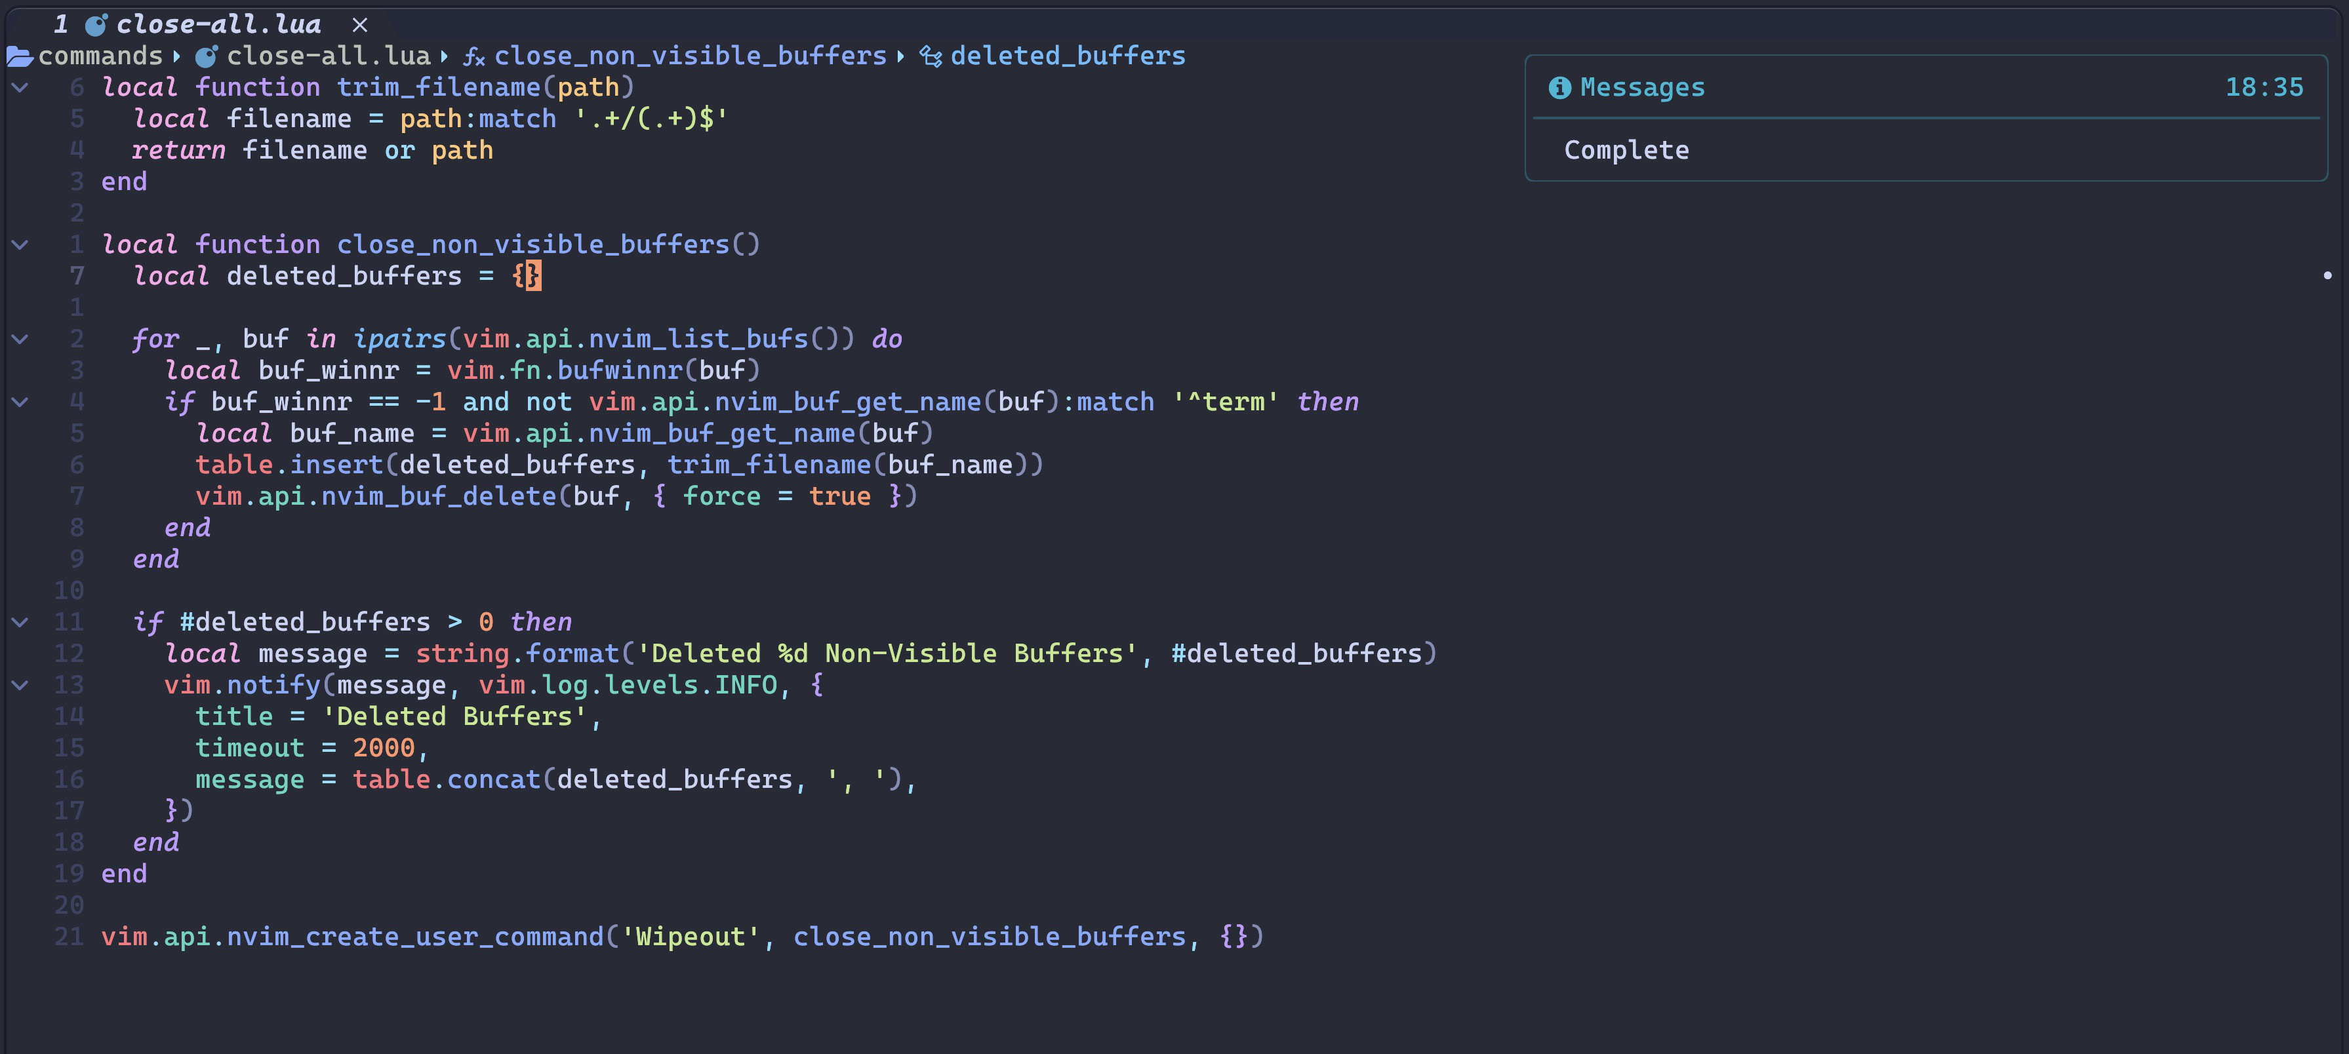2349x1054 pixels.
Task: Collapse the close_non_visible_buffers function fold
Action: coord(20,243)
